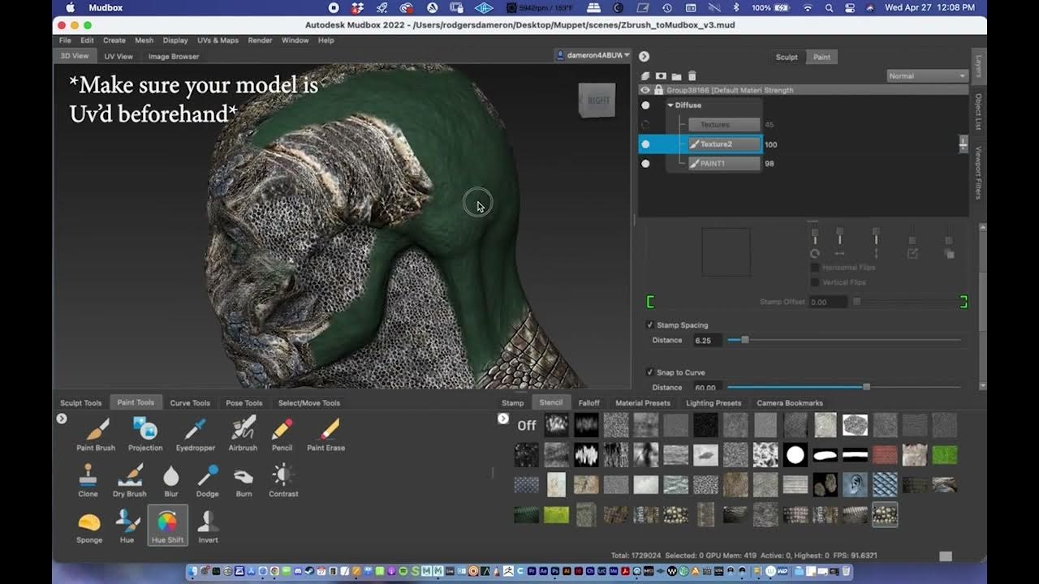Viewport: 1039px width, 584px height.
Task: Select the Invert tool
Action: click(x=208, y=526)
